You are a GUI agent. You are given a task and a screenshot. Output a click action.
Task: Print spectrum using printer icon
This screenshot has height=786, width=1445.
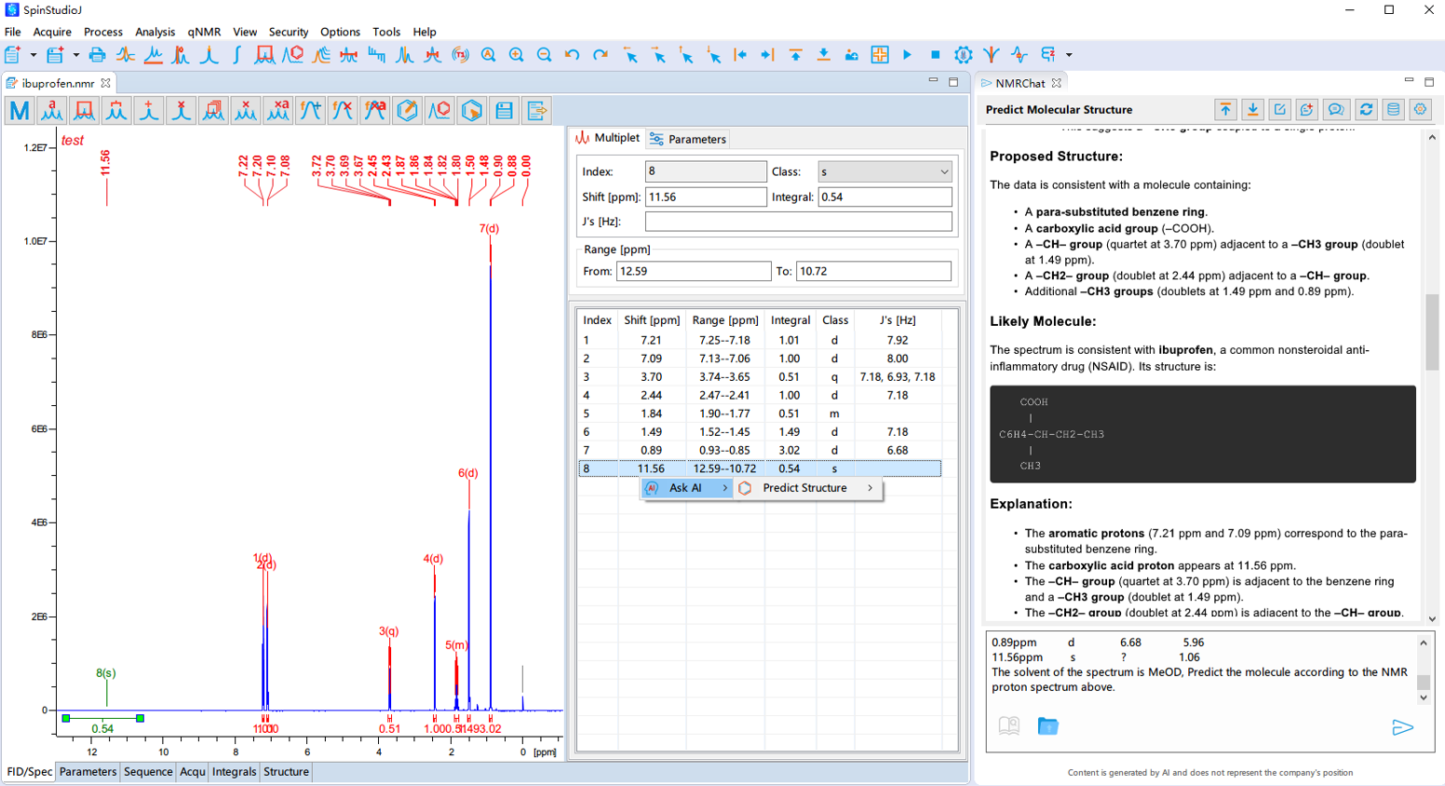click(97, 55)
